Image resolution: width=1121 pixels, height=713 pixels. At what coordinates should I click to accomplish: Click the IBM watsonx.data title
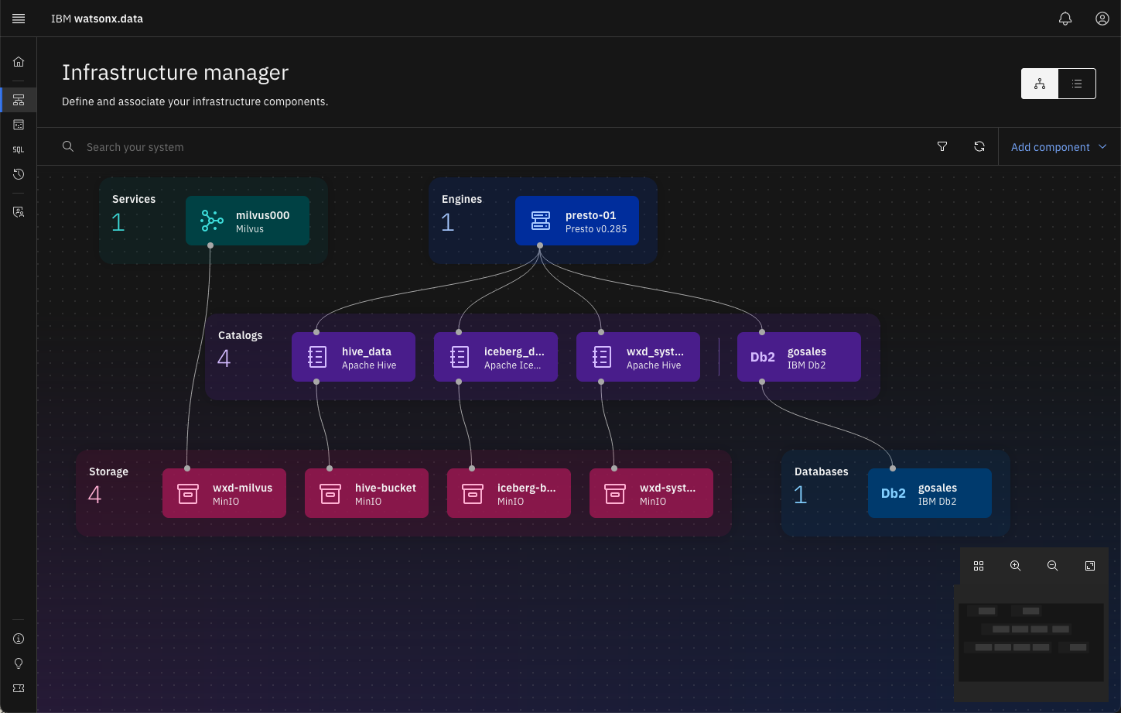[x=97, y=19]
